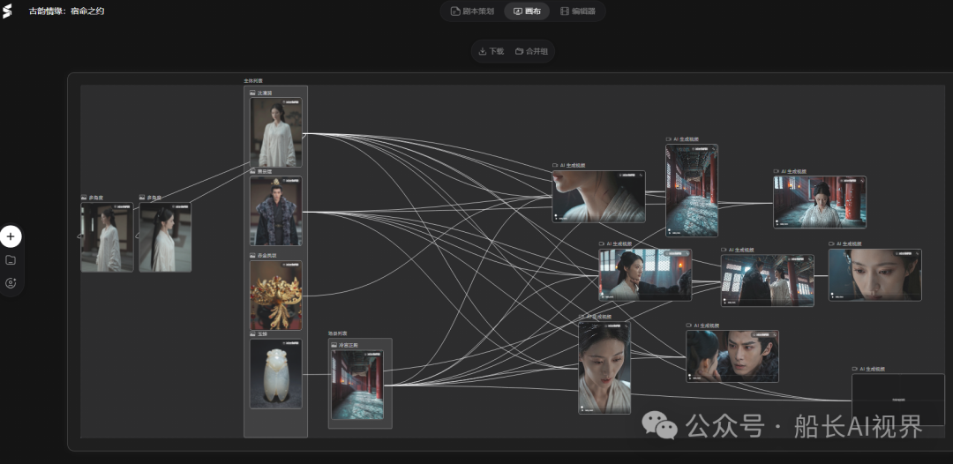This screenshot has width=953, height=464.
Task: Click video icon above standing couple video node
Action: tap(724, 250)
